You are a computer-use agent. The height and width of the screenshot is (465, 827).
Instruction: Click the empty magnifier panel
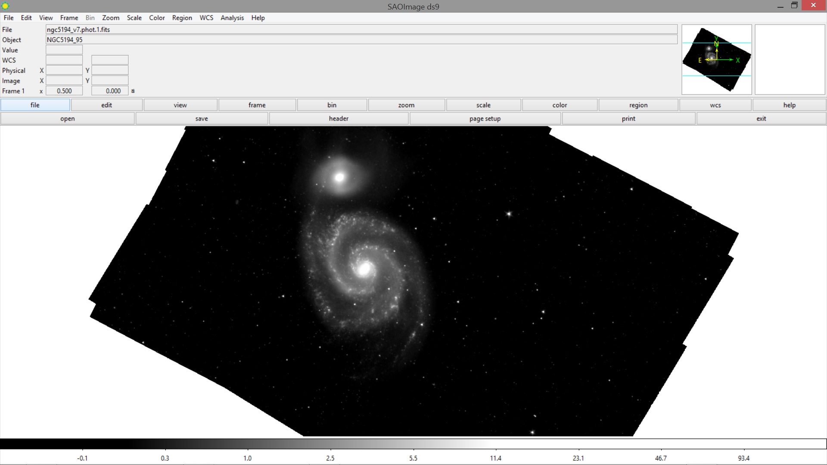point(790,59)
